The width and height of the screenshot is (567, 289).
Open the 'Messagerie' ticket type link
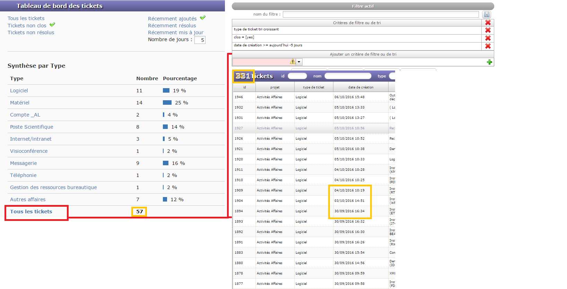23,163
